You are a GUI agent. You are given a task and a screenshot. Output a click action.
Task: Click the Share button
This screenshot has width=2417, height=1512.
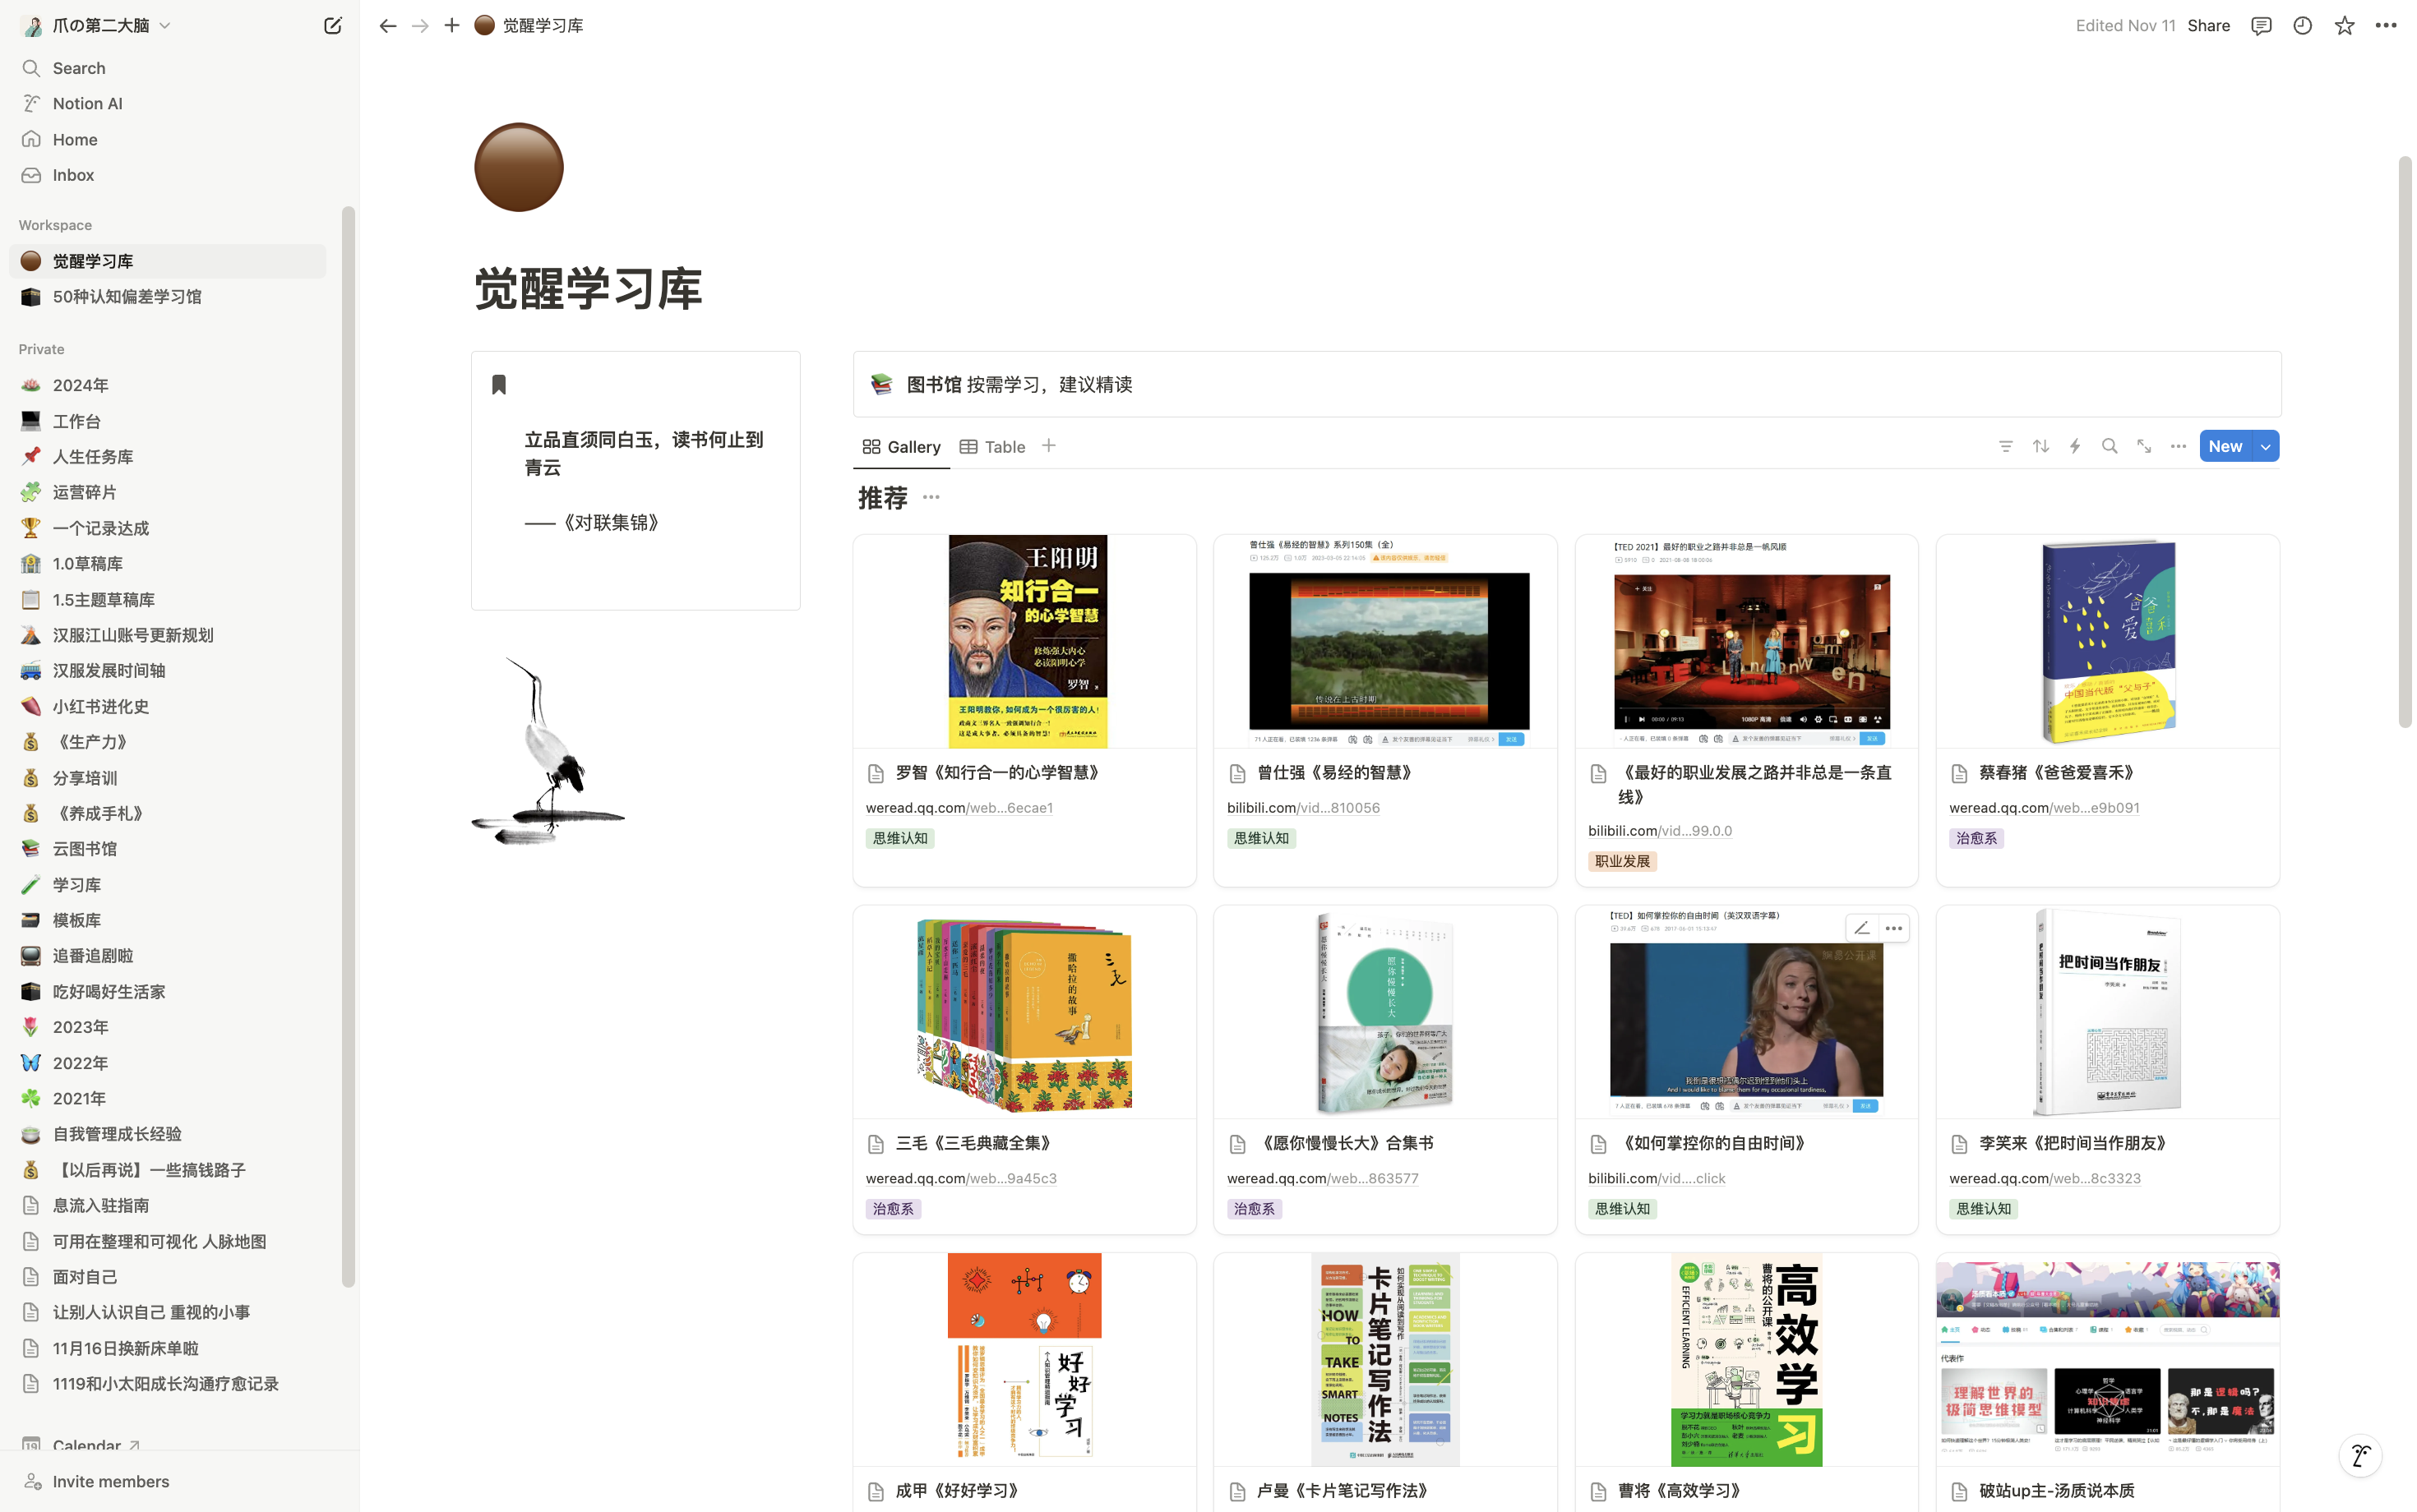(2208, 26)
